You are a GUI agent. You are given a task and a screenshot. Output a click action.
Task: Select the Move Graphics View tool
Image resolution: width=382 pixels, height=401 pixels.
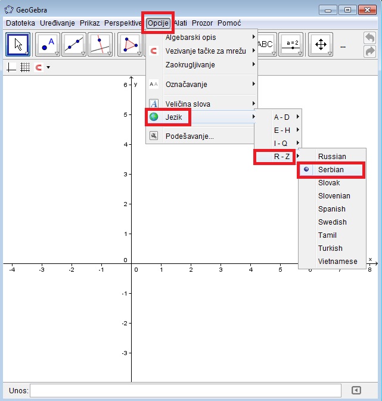pos(321,44)
